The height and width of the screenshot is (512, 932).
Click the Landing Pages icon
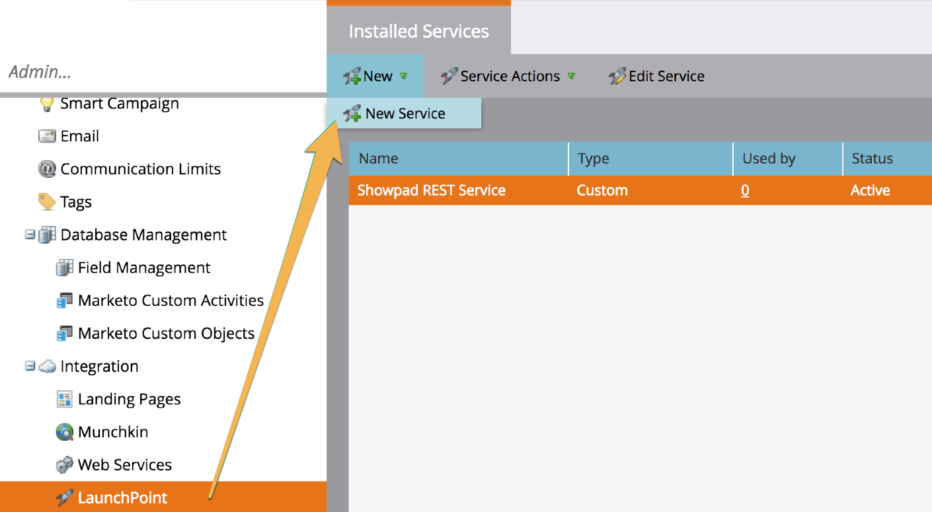coord(63,398)
